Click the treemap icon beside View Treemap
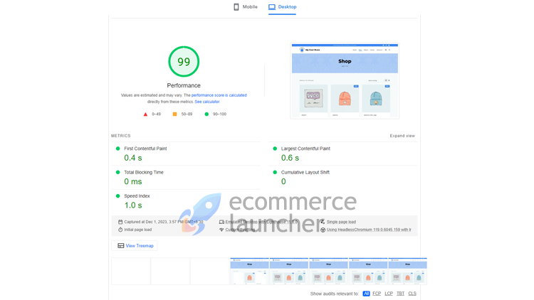Viewport: 534px width, 300px height. coord(120,245)
